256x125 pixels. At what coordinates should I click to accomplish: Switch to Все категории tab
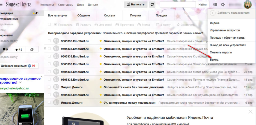coord(57,15)
